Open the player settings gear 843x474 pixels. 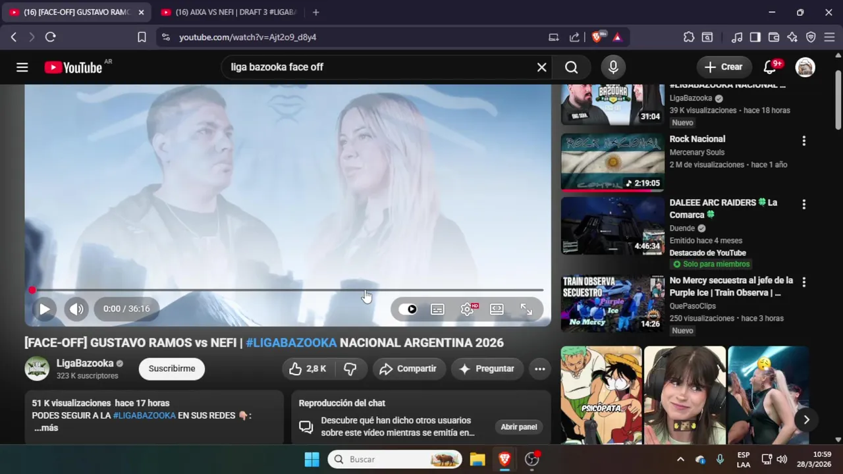coord(467,309)
